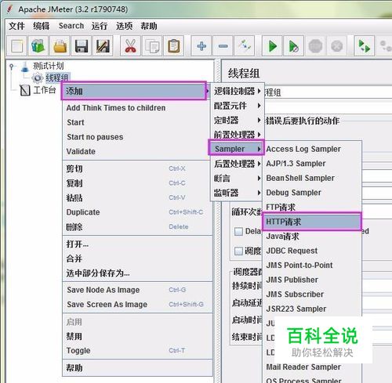
Task: Open the 运行 menu
Action: click(100, 26)
